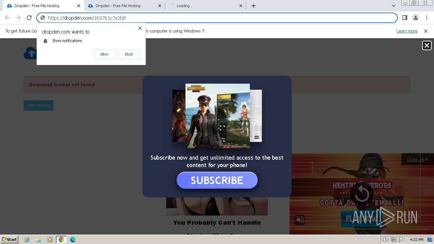Click the game screenshot ad image

pos(217,116)
